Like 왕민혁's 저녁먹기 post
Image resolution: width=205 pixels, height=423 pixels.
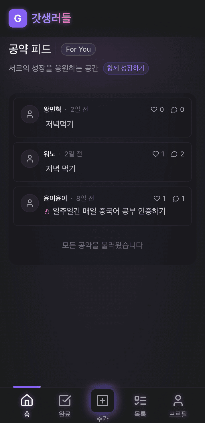(x=154, y=109)
